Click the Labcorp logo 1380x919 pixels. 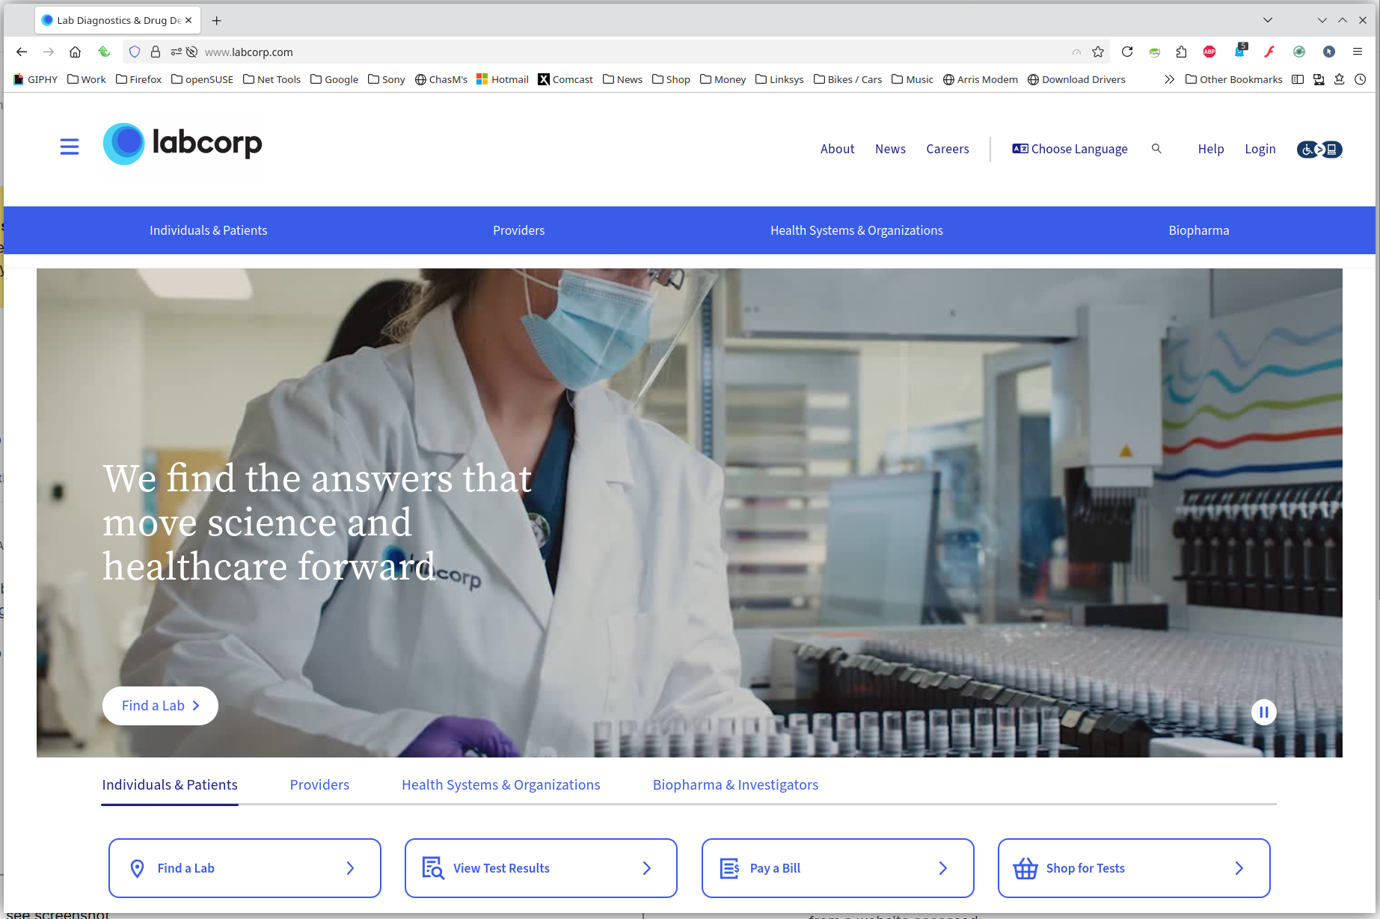(x=183, y=144)
